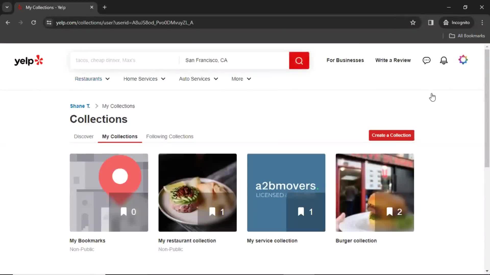
Task: Click the user profile sunburst icon
Action: [x=463, y=60]
